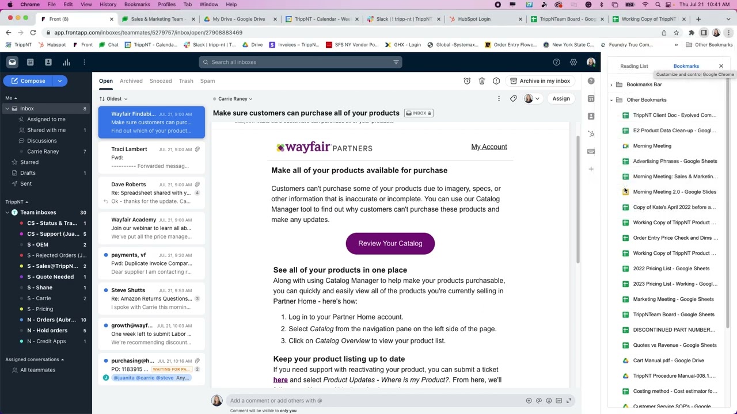737x414 pixels.
Task: Collapse the Me section
Action: (12, 98)
